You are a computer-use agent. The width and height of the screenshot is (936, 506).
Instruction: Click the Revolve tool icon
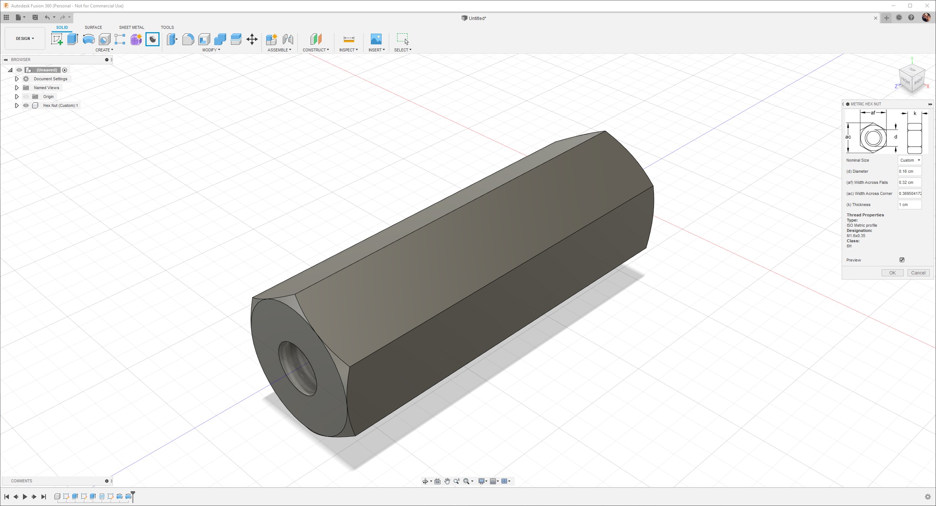click(x=88, y=39)
